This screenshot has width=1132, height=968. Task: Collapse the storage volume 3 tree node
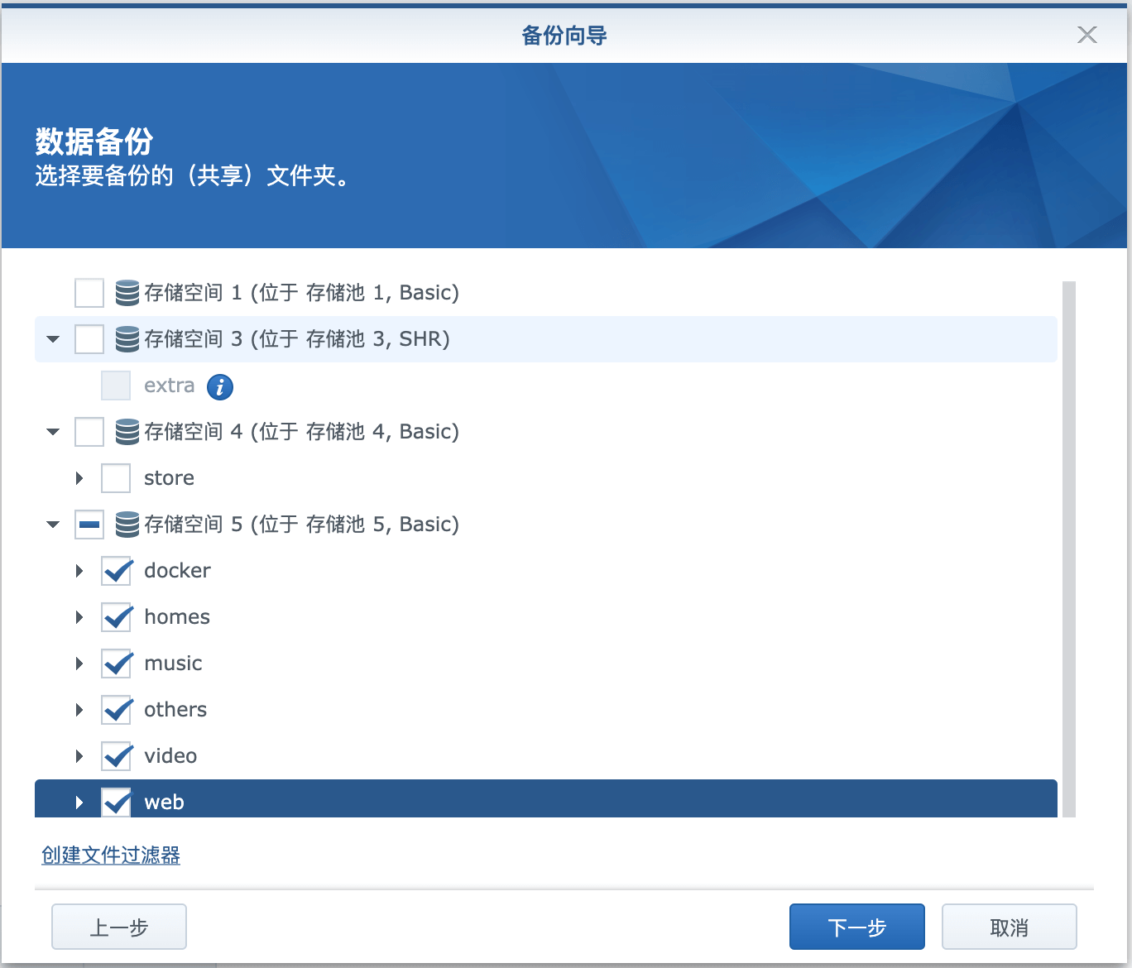point(54,339)
